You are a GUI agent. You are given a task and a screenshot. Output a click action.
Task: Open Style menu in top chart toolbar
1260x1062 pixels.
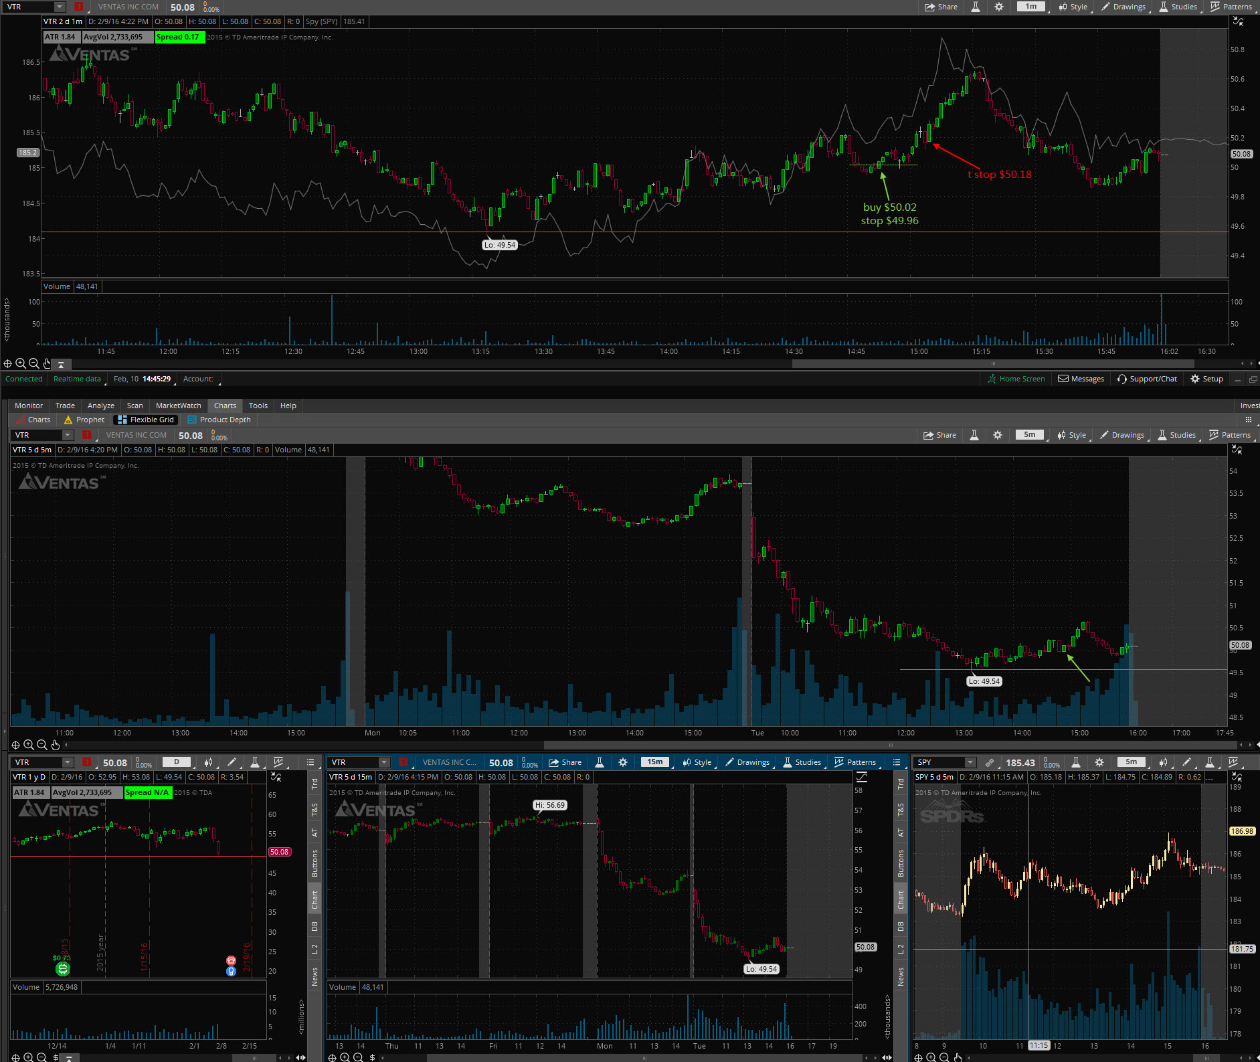[1073, 7]
